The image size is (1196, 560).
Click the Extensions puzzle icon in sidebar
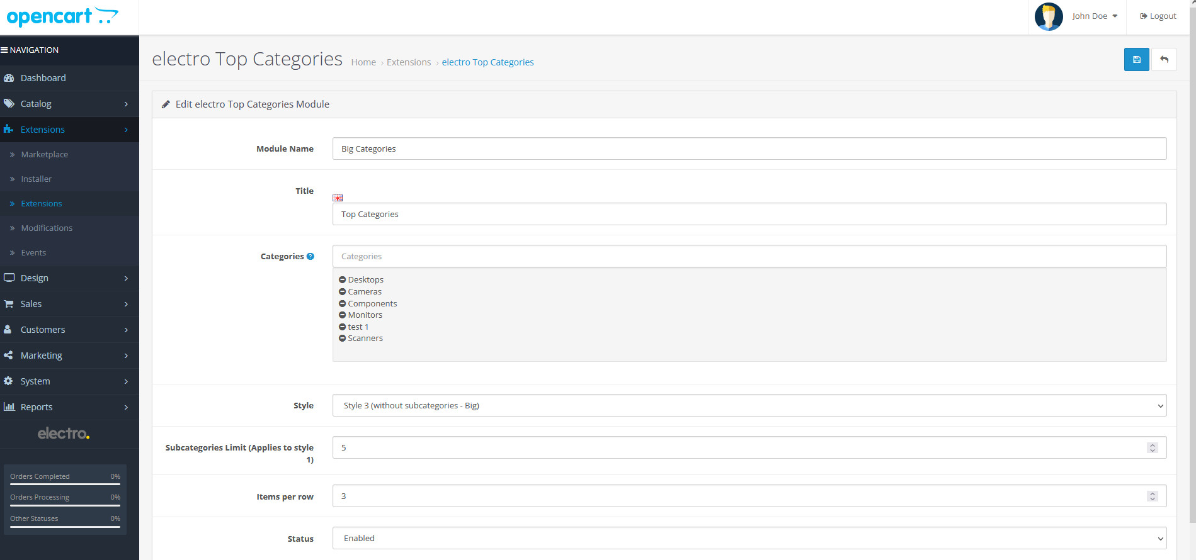pos(8,129)
